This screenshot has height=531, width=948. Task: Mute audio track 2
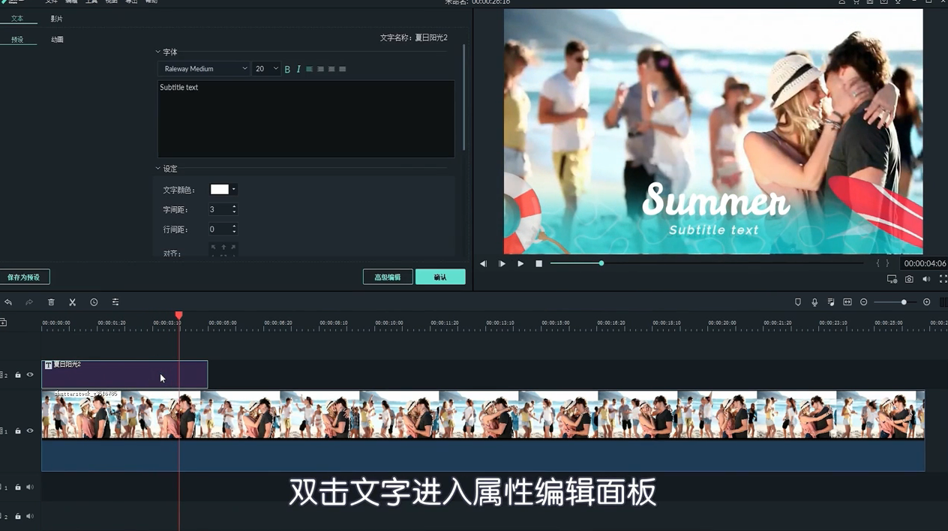click(30, 517)
